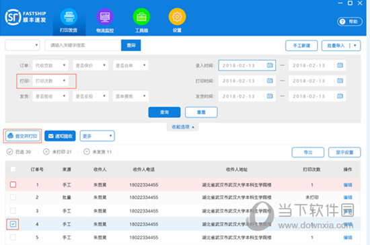Viewport: 370px width, 245px height.
Task: Open the 是否合单 merged order dropdown
Action: point(131,65)
